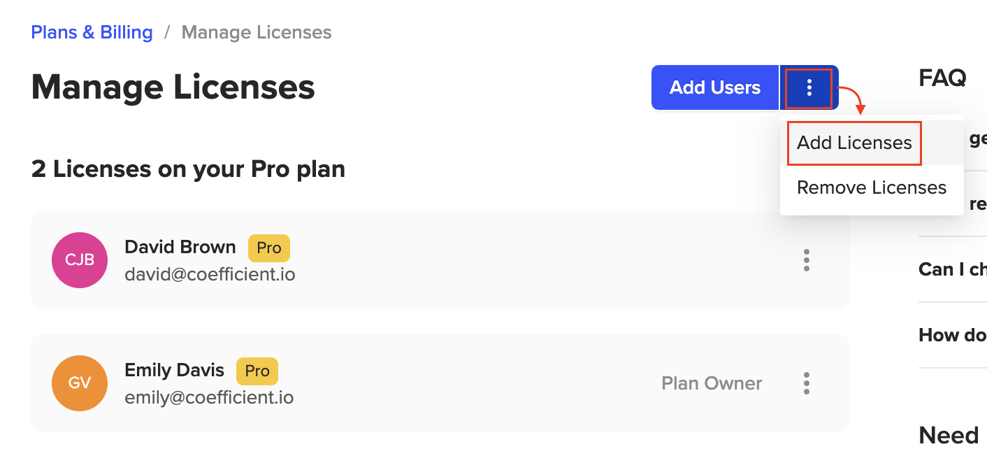Click the orange GV avatar
This screenshot has height=463, width=987.
click(x=80, y=383)
